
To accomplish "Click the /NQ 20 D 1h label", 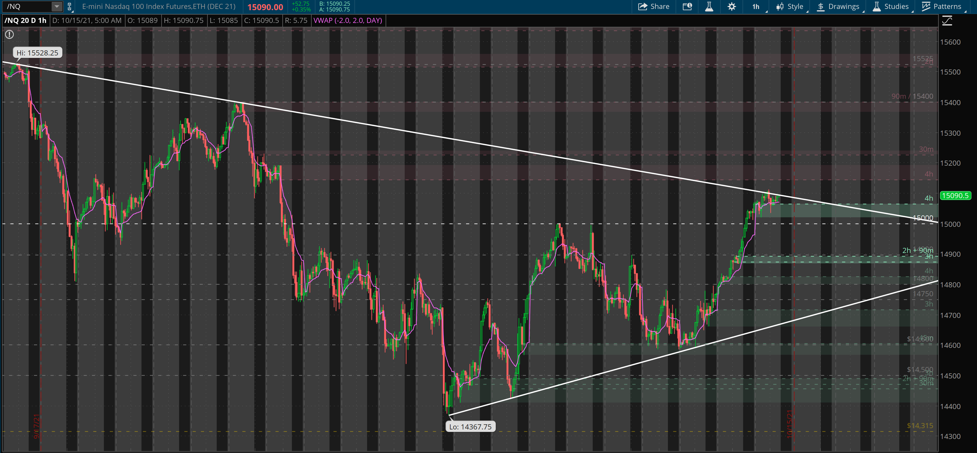I will click(x=25, y=20).
